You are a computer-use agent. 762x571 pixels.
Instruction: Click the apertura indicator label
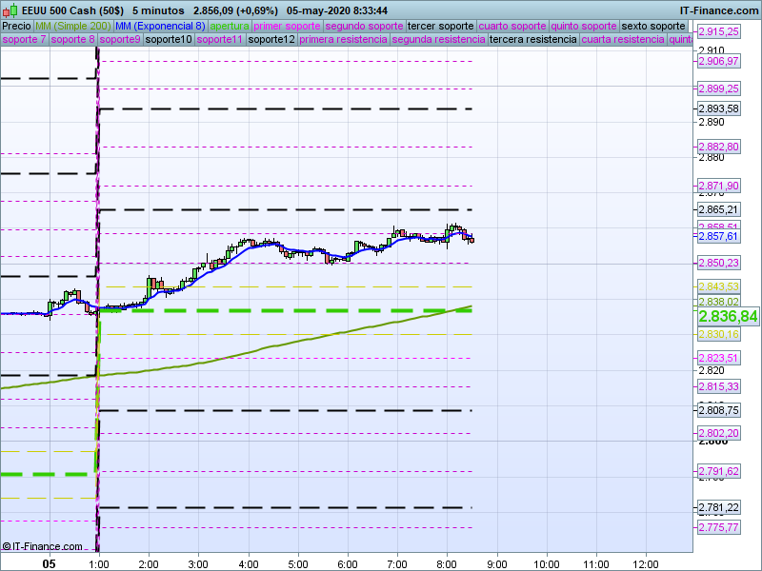coord(230,26)
